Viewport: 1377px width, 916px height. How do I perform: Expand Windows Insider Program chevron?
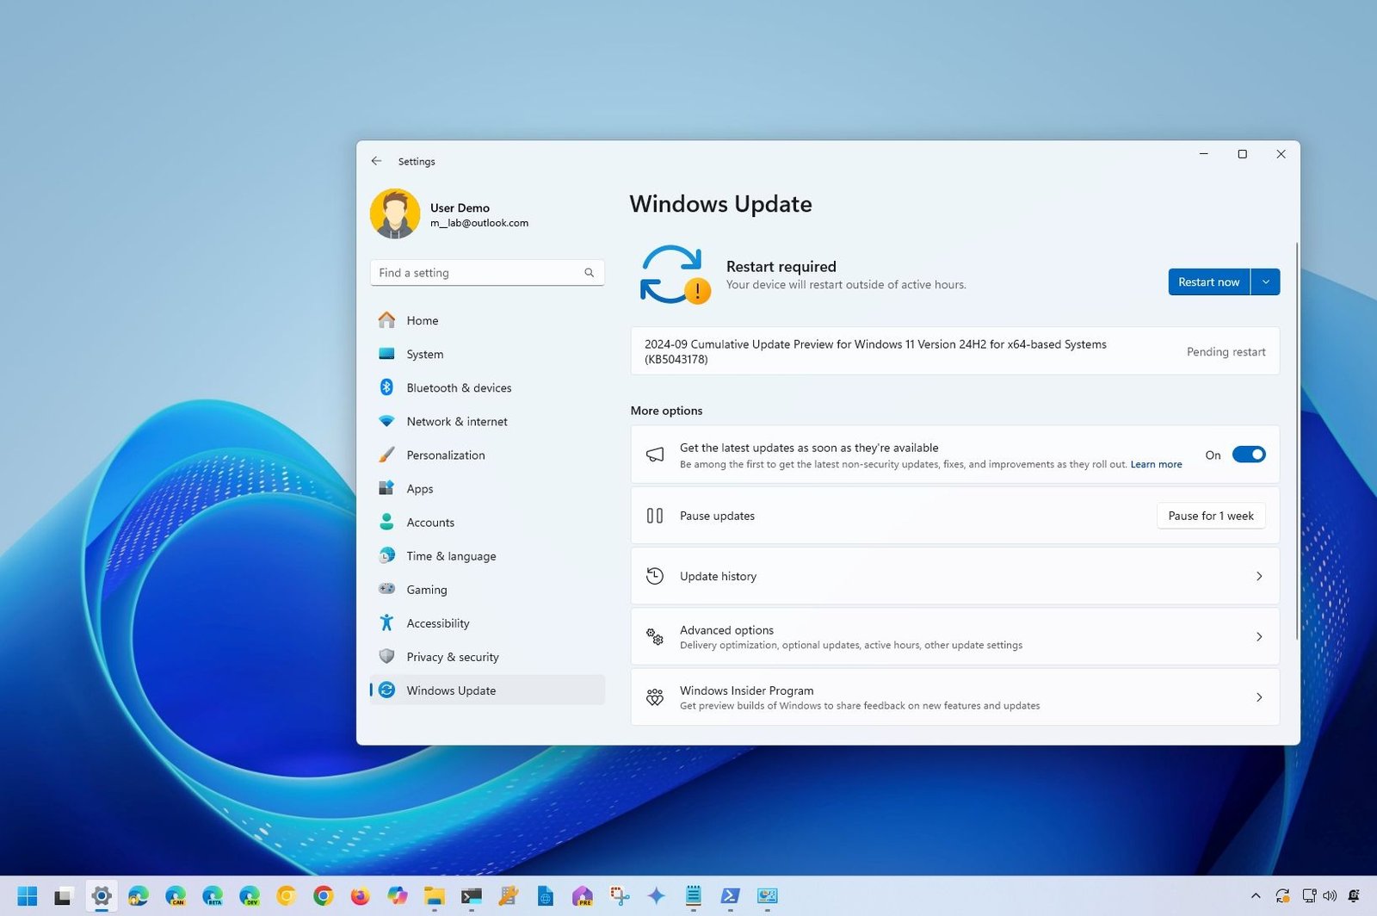(x=1259, y=697)
